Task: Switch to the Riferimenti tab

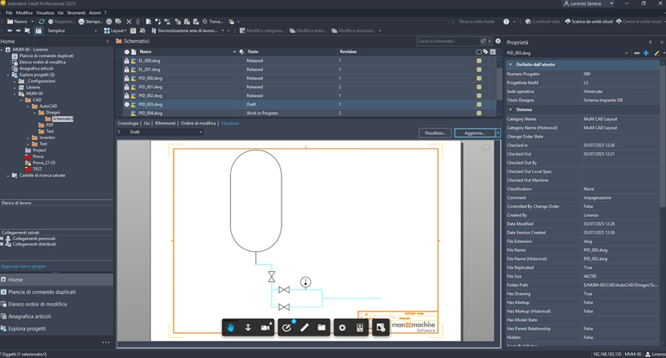Action: coord(165,123)
